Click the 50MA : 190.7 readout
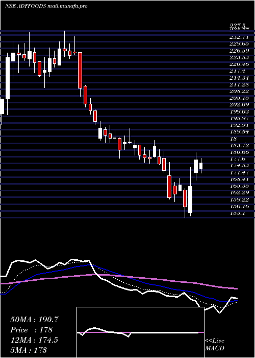This screenshot has height=358, width=255. 35,320
